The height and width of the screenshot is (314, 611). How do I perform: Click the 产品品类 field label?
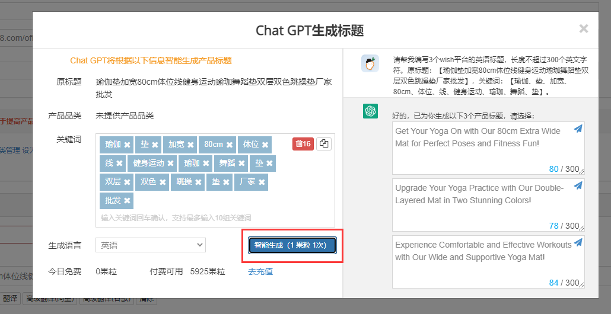pos(65,116)
